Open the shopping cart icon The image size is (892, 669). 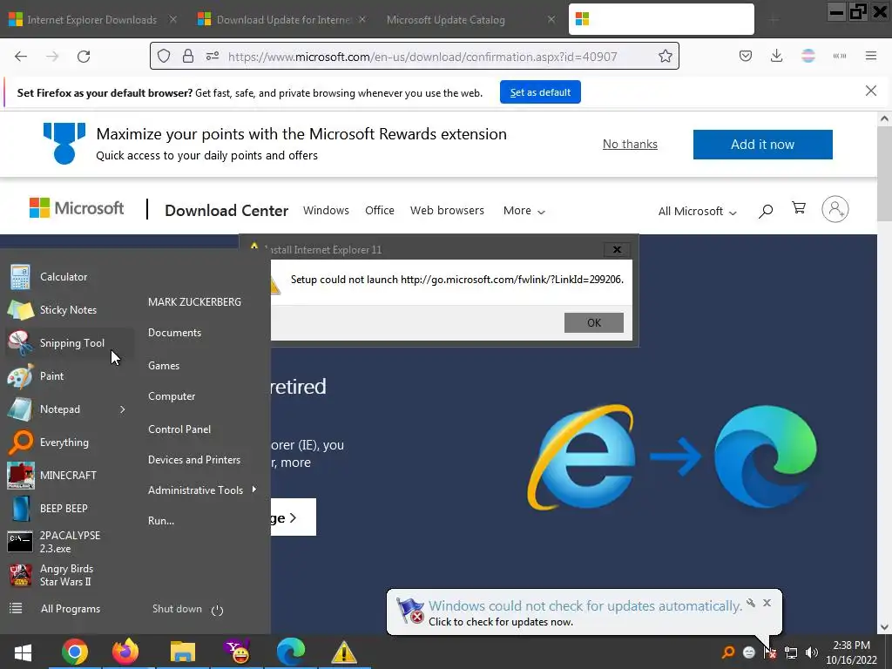click(x=799, y=208)
